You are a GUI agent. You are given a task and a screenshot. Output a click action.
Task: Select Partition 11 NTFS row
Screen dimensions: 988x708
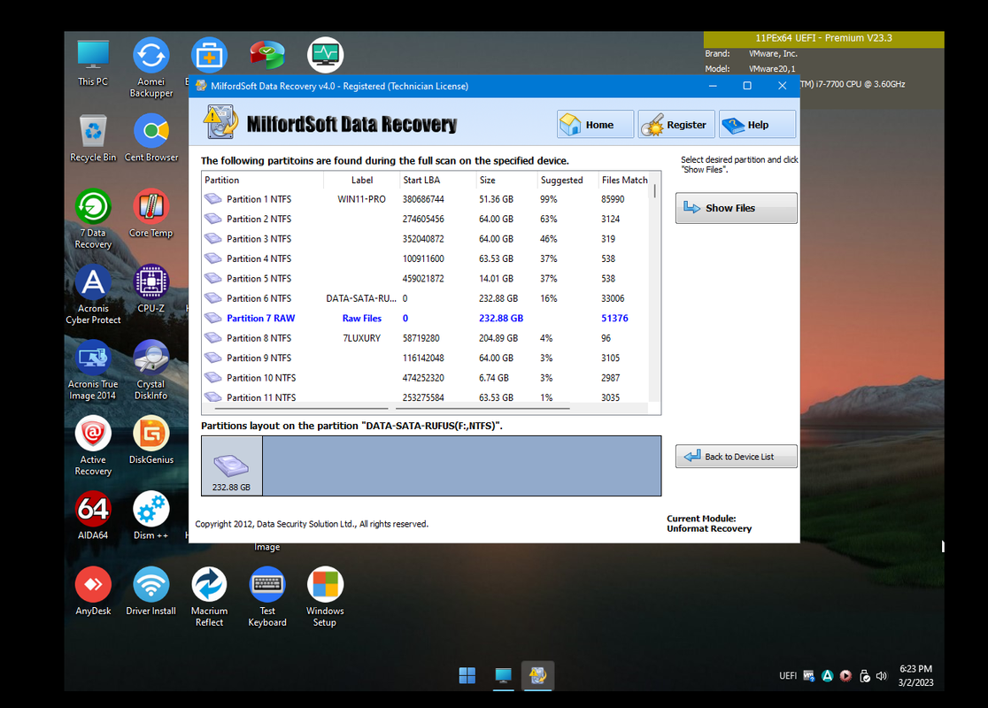point(425,396)
